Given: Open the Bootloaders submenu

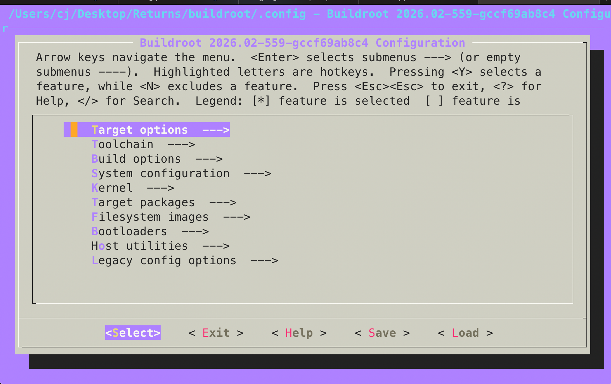Looking at the screenshot, I should (150, 231).
